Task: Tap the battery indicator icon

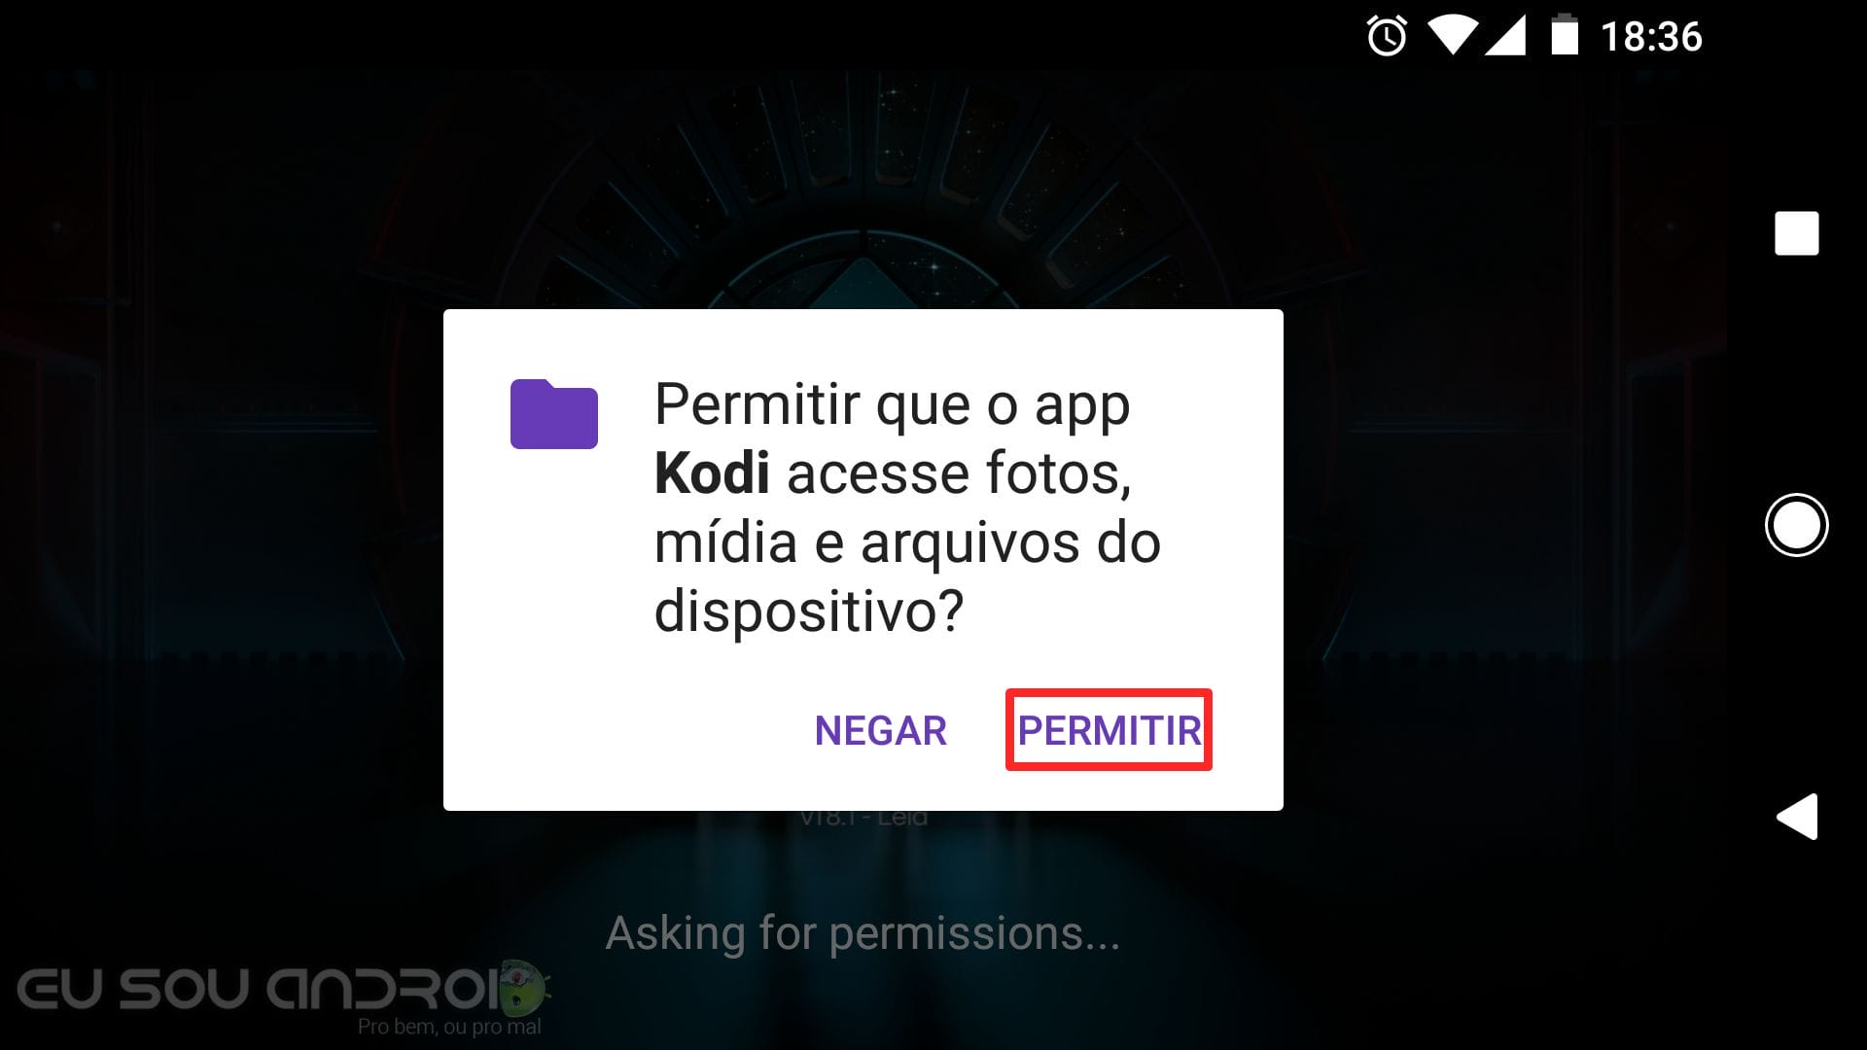Action: (1565, 35)
